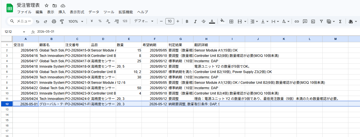
Task: Click the cell with quantity 50
Action: [x=129, y=88]
